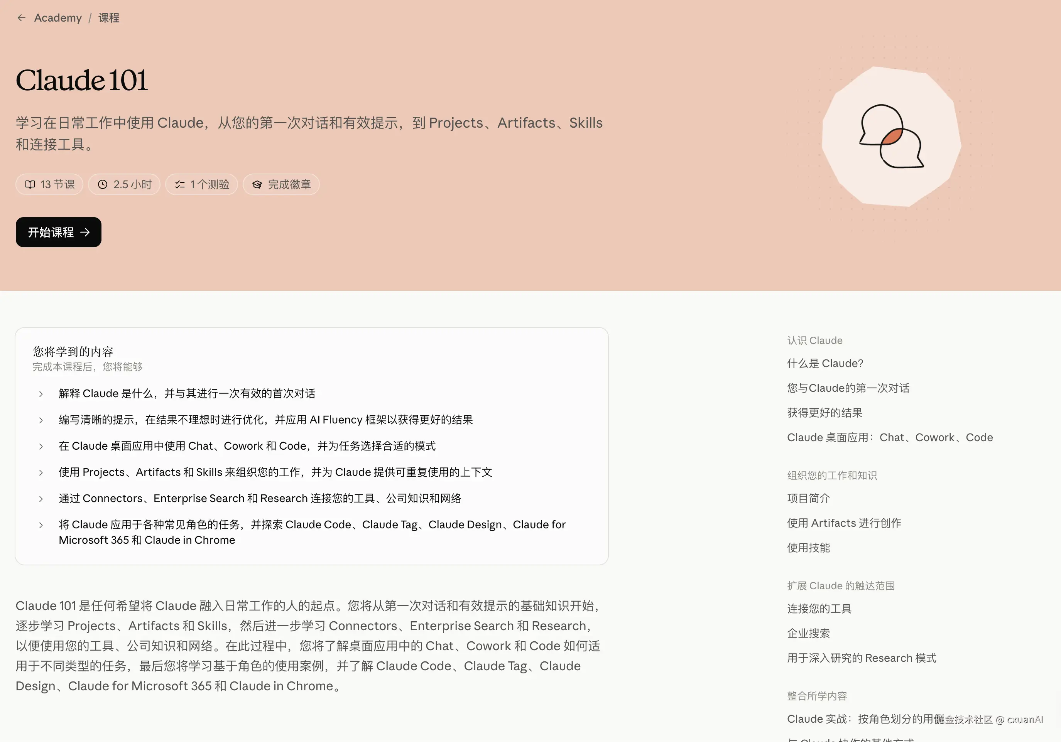Click the chat bubbles course illustration
The height and width of the screenshot is (742, 1061).
pos(891,136)
